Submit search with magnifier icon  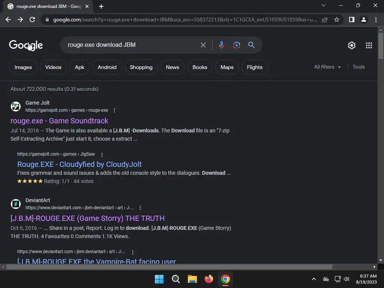point(251,45)
